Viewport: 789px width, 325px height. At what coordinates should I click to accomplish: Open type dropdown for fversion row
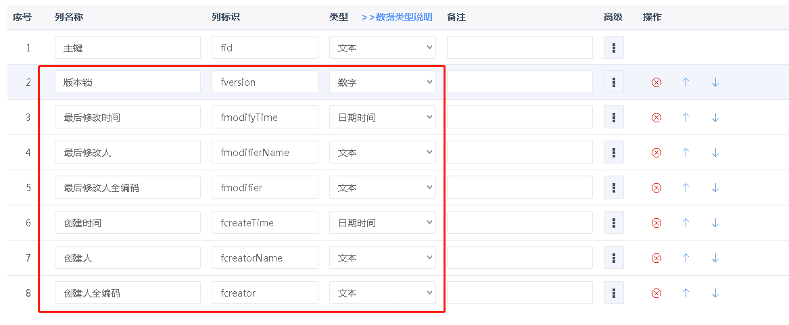click(382, 82)
